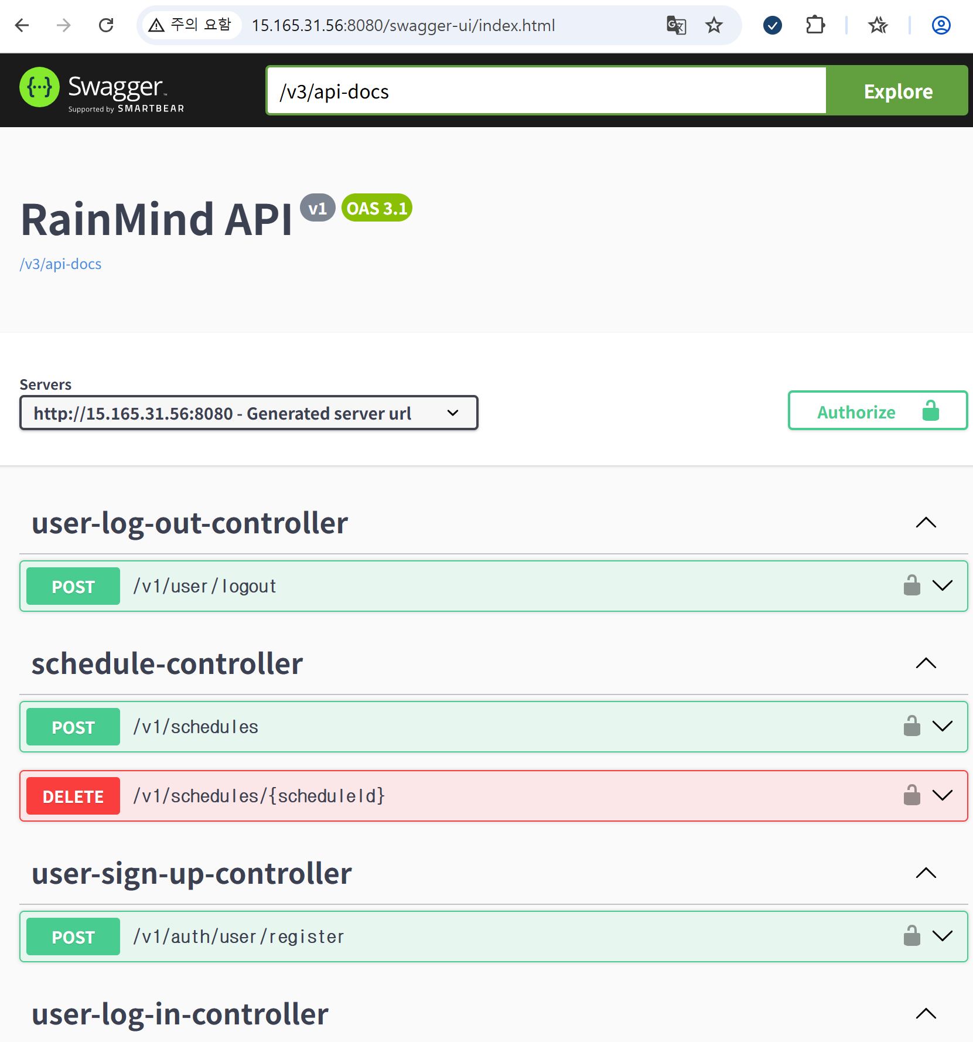Toggle lock on POST /v1/auth/user/register endpoint
Screen dimensions: 973x1042
click(x=911, y=936)
